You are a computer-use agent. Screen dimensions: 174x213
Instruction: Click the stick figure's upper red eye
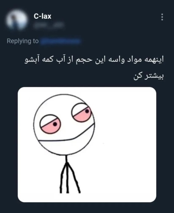point(82,113)
